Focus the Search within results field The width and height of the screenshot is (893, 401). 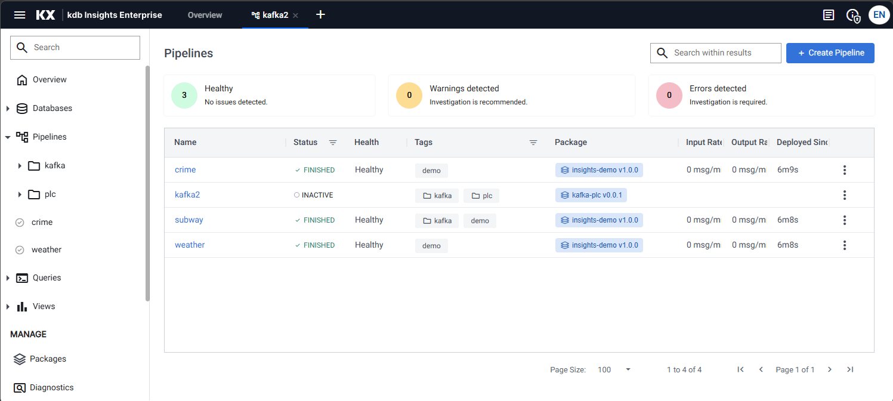[716, 53]
